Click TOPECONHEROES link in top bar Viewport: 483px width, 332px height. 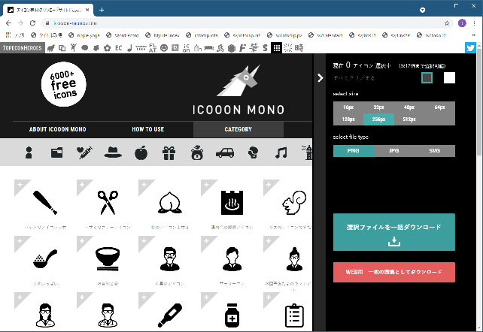[22, 48]
